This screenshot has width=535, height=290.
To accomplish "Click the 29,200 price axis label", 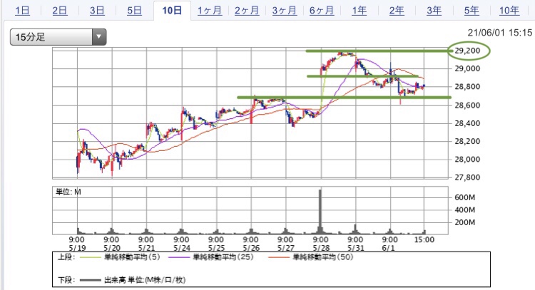I will click(x=467, y=51).
